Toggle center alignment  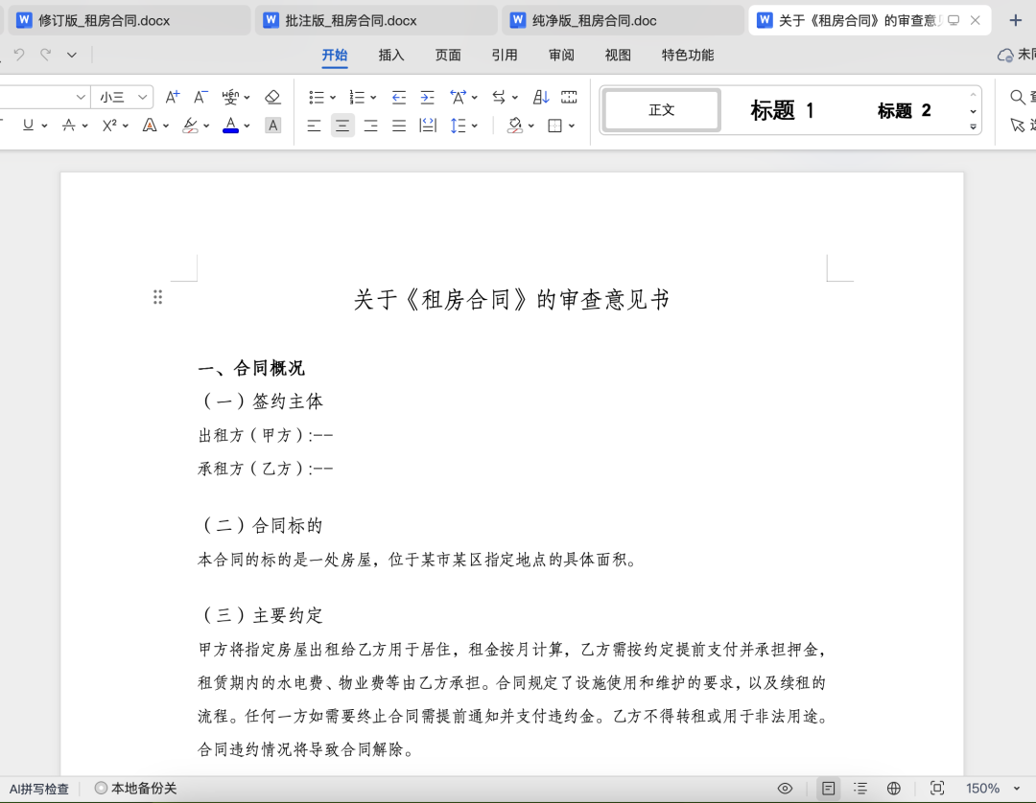click(x=342, y=126)
